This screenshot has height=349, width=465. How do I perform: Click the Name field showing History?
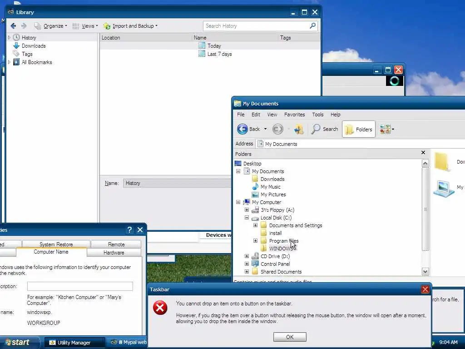177,183
